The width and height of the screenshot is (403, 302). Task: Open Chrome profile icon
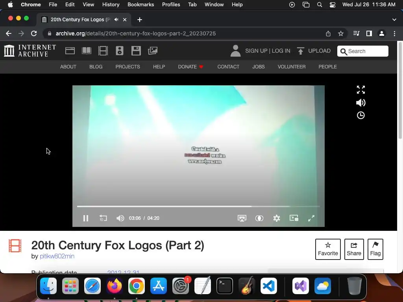[x=382, y=33]
